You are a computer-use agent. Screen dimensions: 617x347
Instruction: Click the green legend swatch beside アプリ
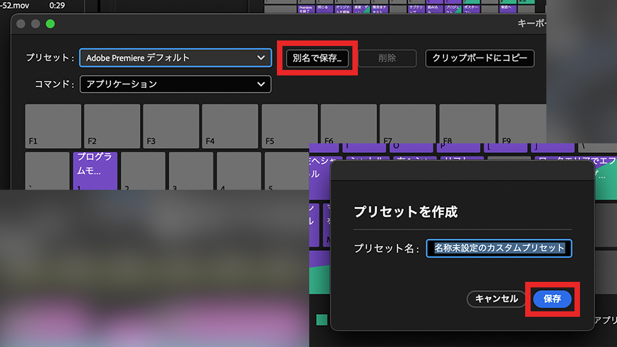(x=322, y=320)
